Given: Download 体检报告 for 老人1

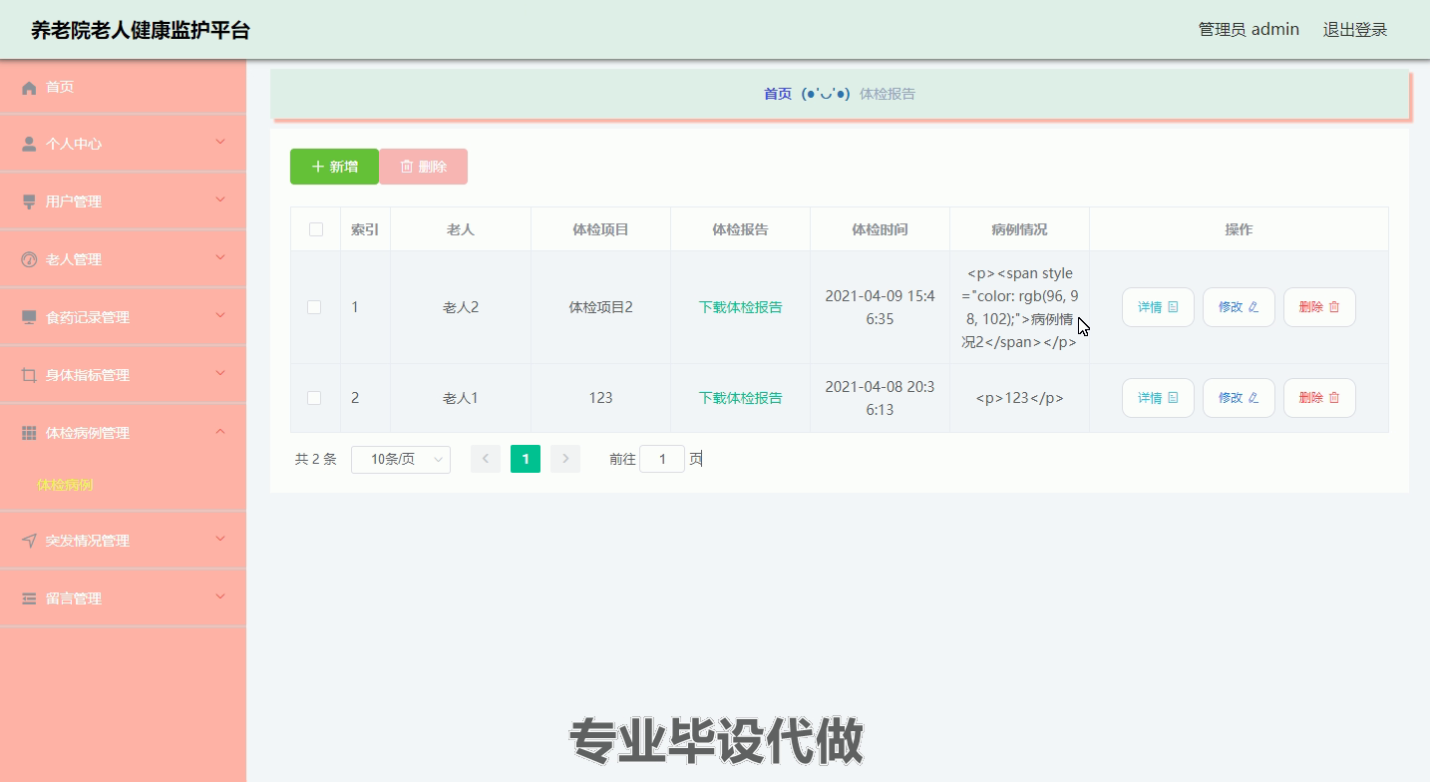Looking at the screenshot, I should point(740,398).
